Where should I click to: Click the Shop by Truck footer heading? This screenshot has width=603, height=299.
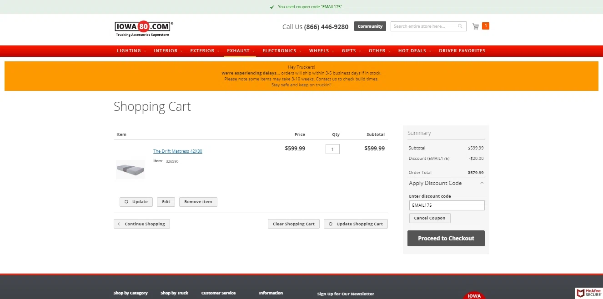pos(174,293)
